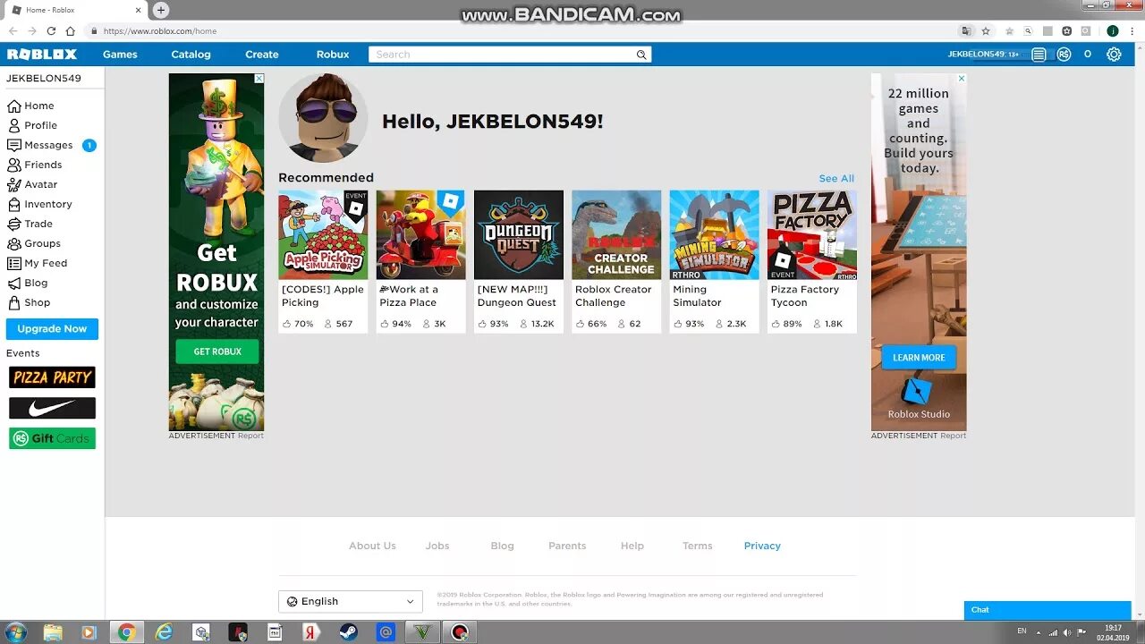Open the Jobs footer link
The width and height of the screenshot is (1145, 644).
(x=437, y=546)
